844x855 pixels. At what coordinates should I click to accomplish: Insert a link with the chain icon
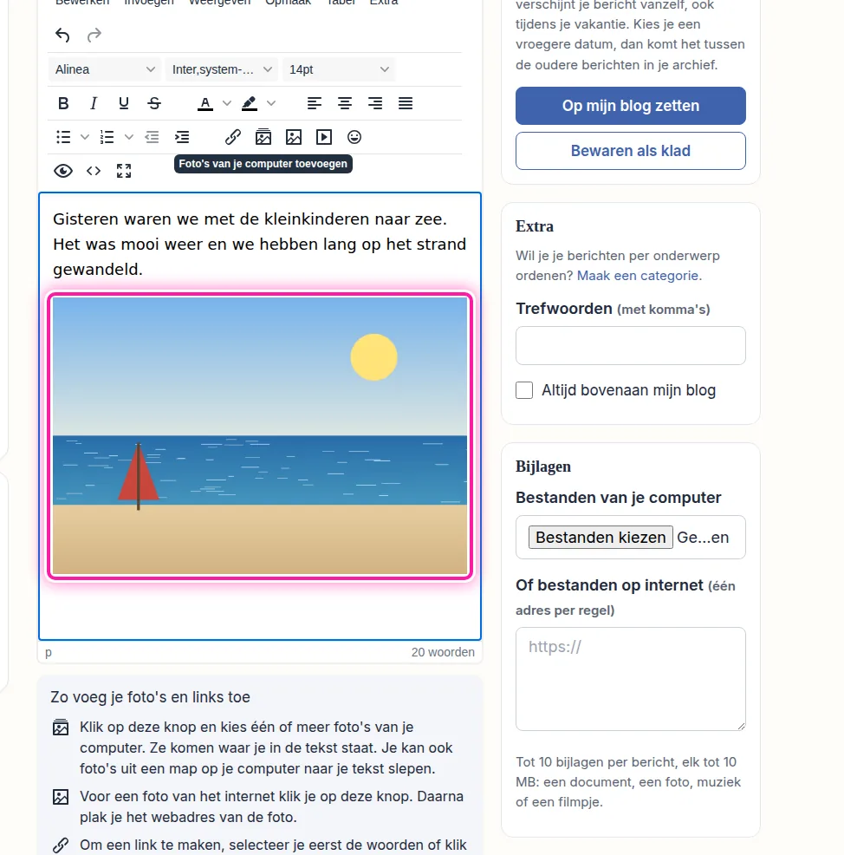(x=232, y=137)
